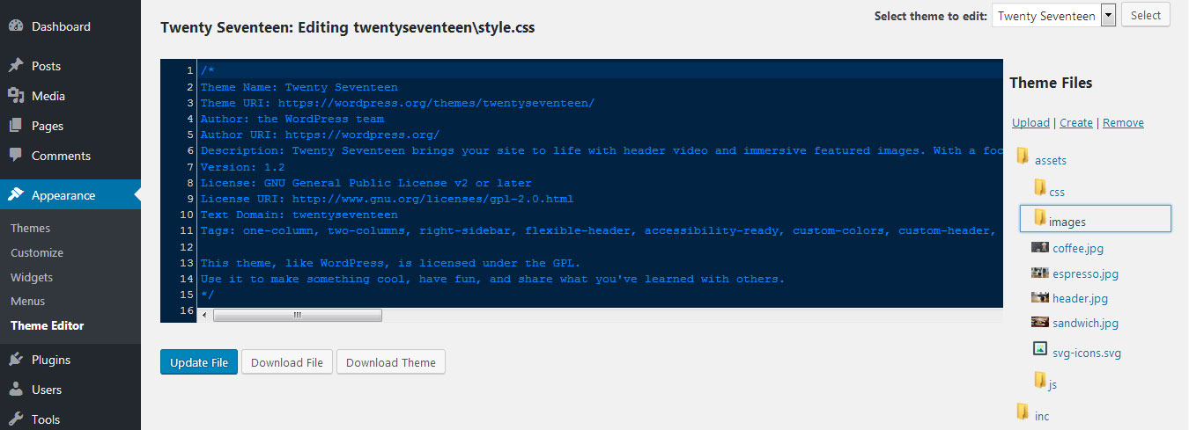
Task: Click the Pages icon in sidebar
Action: pos(16,126)
